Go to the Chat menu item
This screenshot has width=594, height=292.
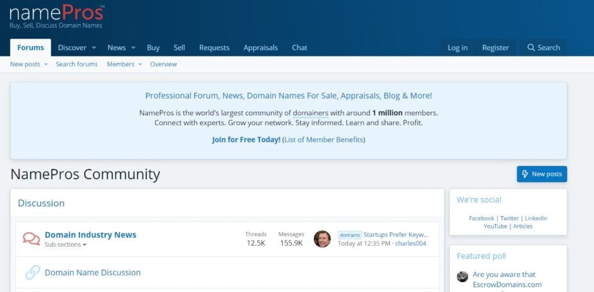[299, 48]
